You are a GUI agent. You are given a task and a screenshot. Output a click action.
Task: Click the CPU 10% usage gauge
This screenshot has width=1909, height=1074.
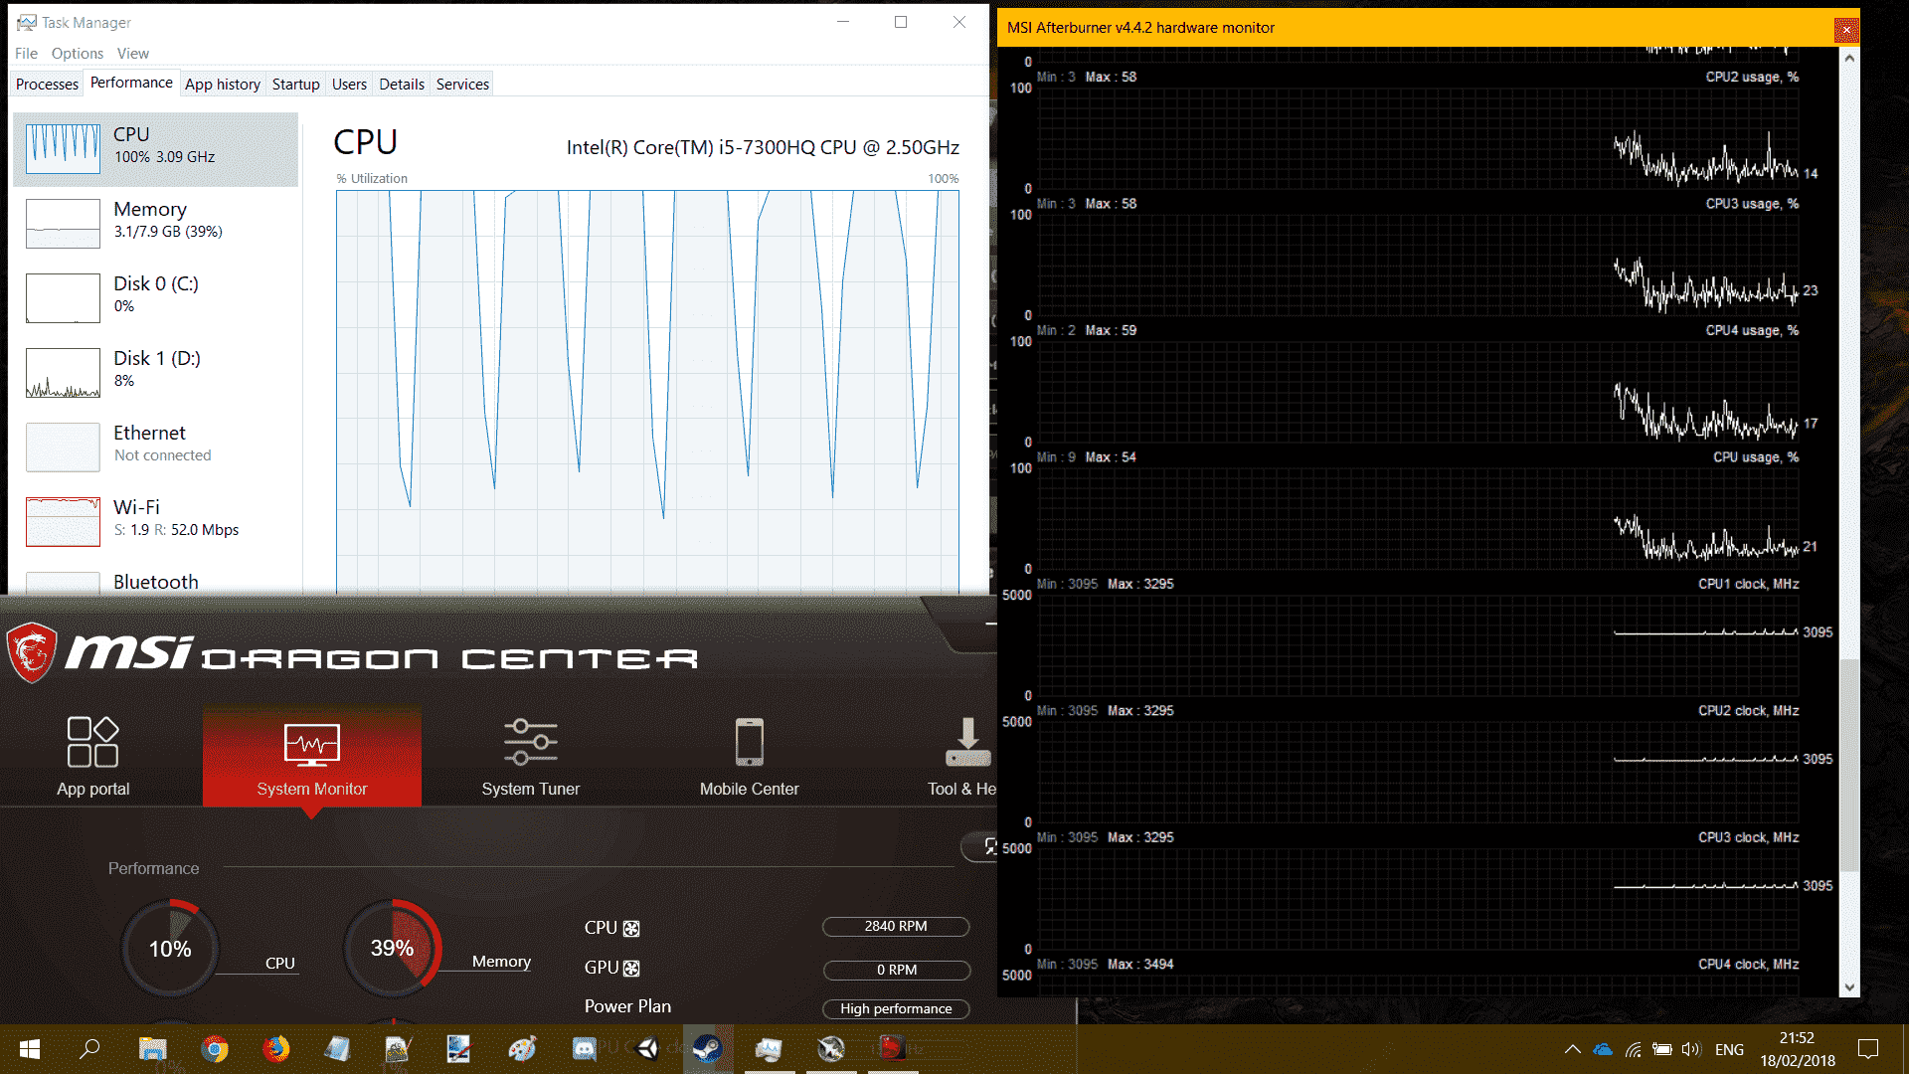[x=170, y=949]
